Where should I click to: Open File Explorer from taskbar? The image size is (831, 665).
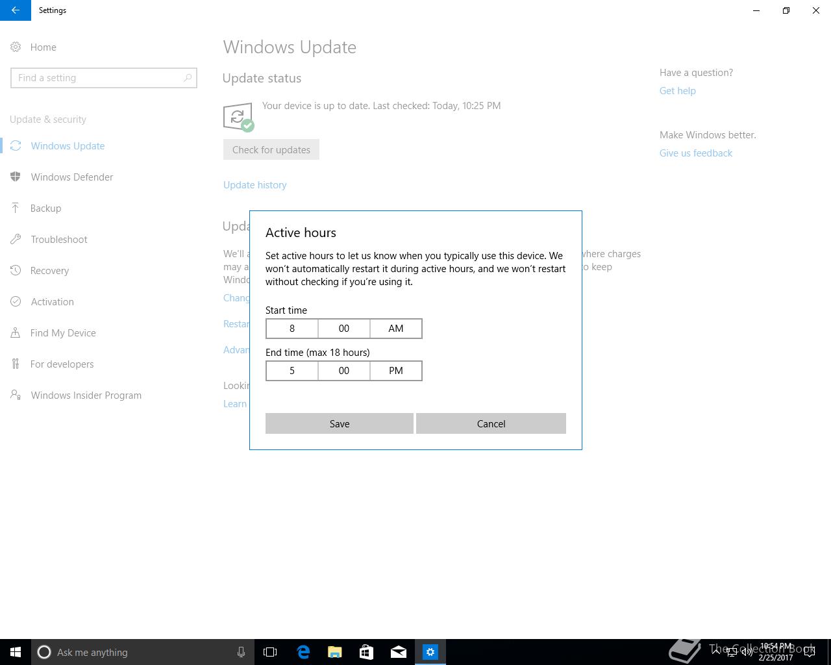[335, 652]
